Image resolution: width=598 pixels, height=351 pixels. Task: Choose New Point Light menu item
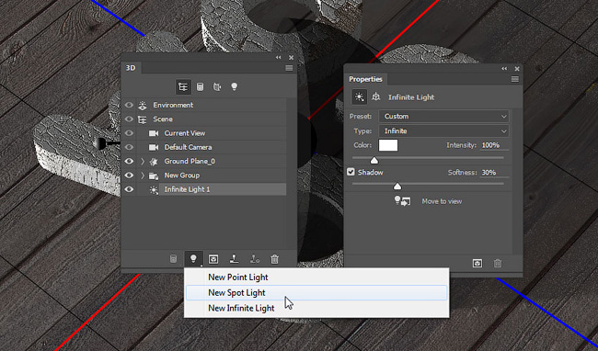click(316, 277)
